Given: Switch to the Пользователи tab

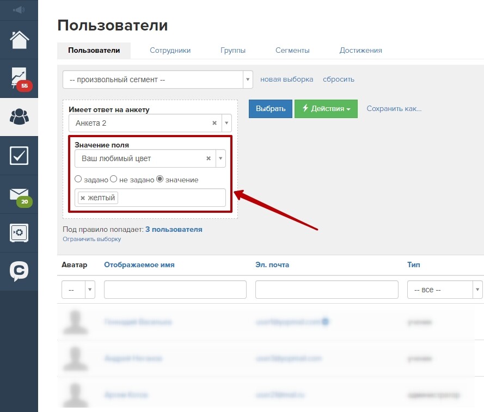Looking at the screenshot, I should coord(94,50).
